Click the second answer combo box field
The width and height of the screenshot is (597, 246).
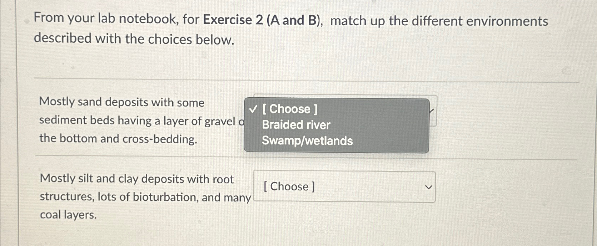344,187
